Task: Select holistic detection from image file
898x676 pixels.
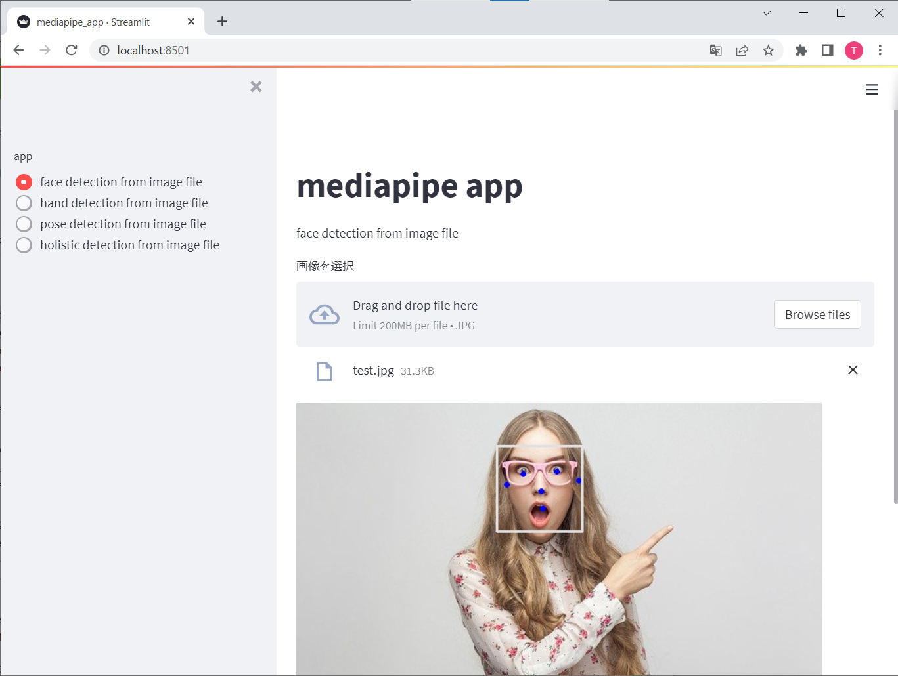Action: click(x=24, y=245)
